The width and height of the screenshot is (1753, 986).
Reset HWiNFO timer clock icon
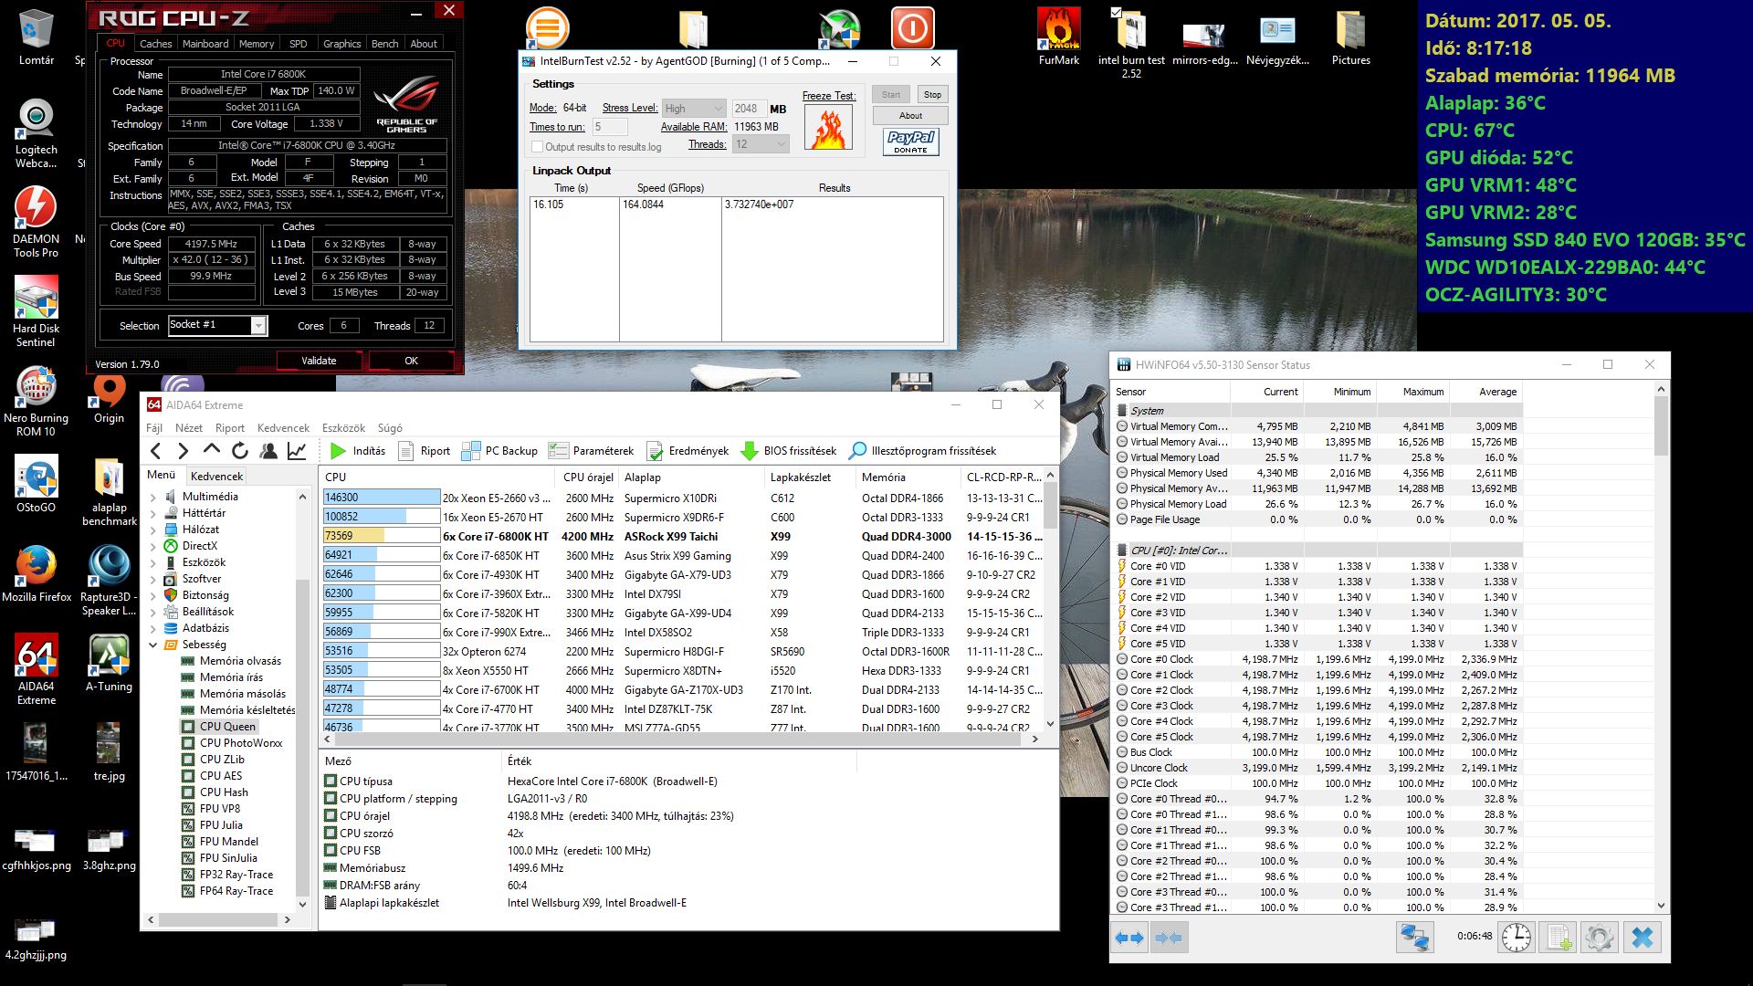(x=1517, y=938)
